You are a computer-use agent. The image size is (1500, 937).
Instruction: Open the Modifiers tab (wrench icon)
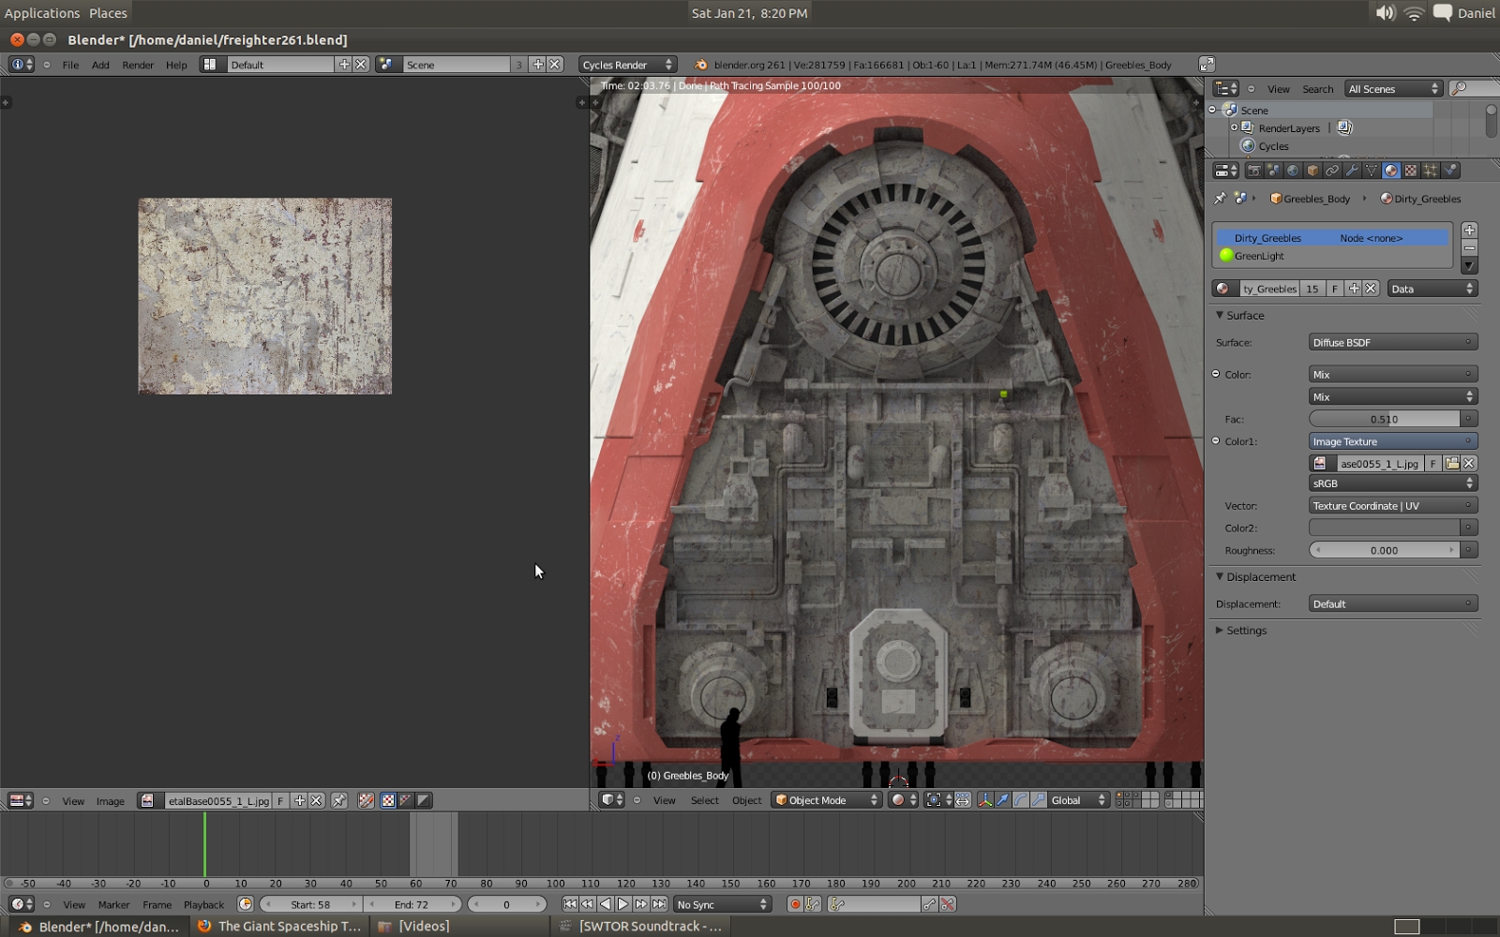1354,170
